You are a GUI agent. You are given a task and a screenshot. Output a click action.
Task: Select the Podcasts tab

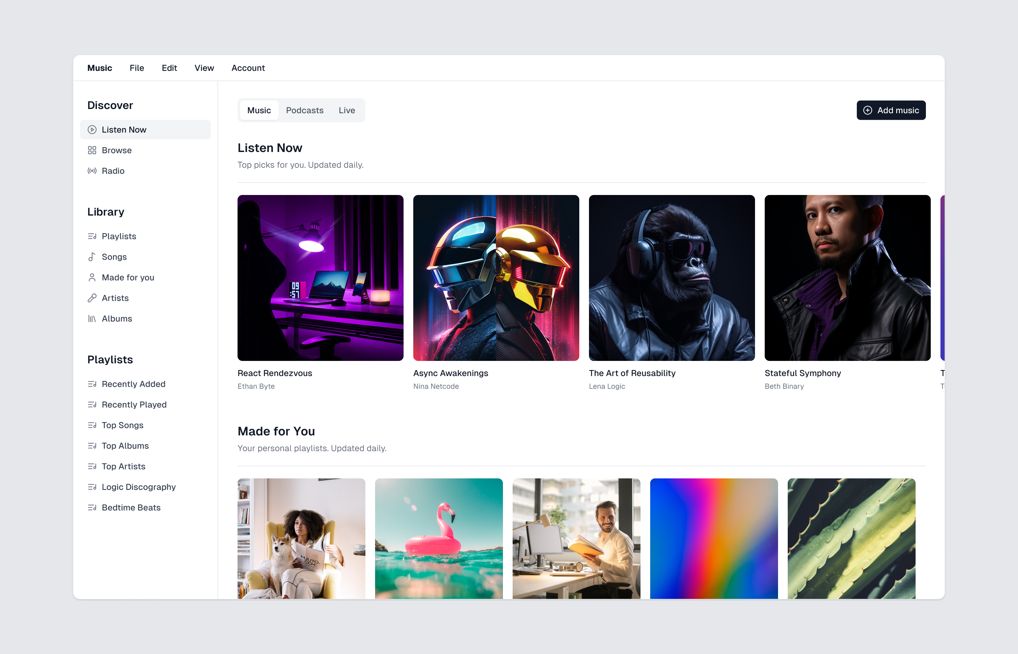pos(304,110)
